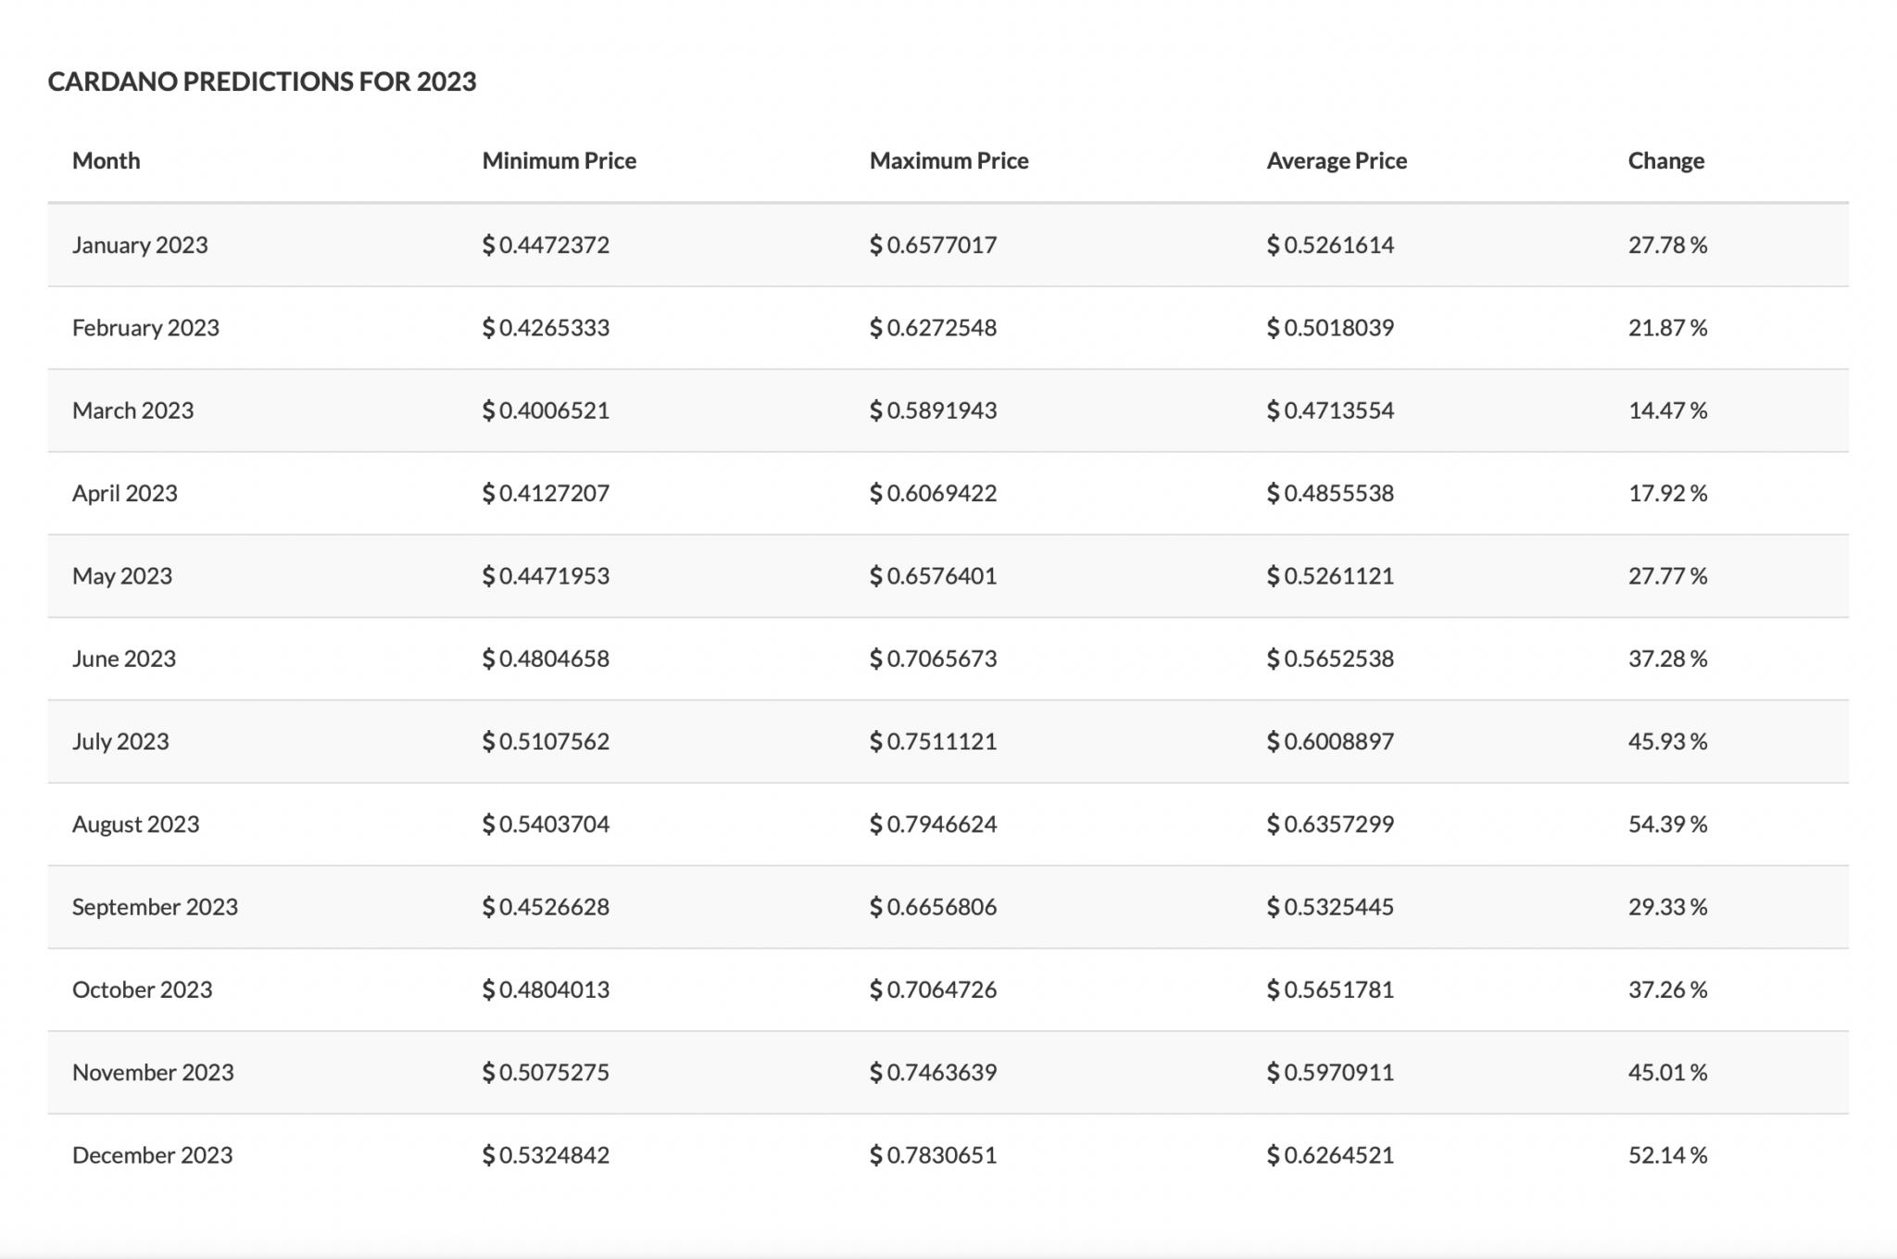Click maximum price value $ 0.6576401

pos(934,576)
